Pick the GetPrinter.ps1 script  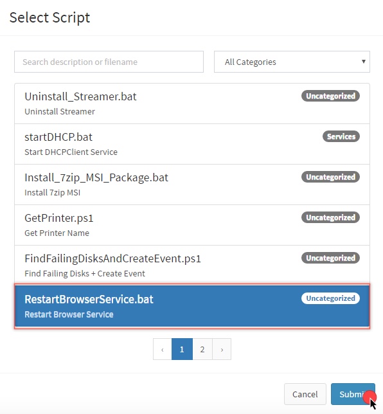pos(192,225)
